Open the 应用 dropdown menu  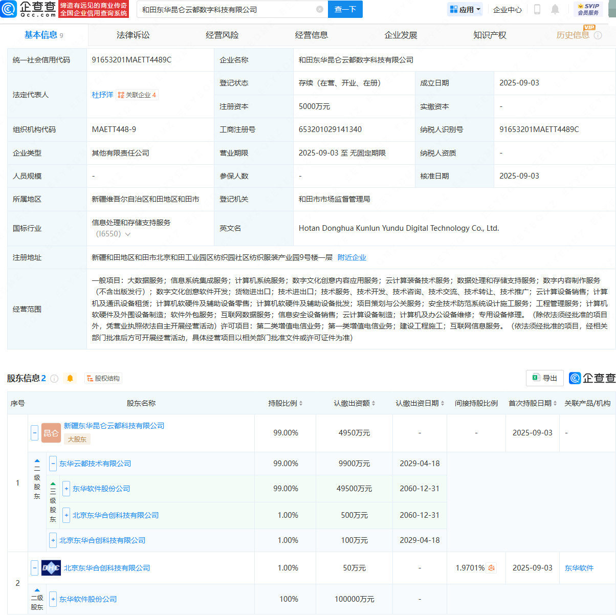[x=465, y=9]
